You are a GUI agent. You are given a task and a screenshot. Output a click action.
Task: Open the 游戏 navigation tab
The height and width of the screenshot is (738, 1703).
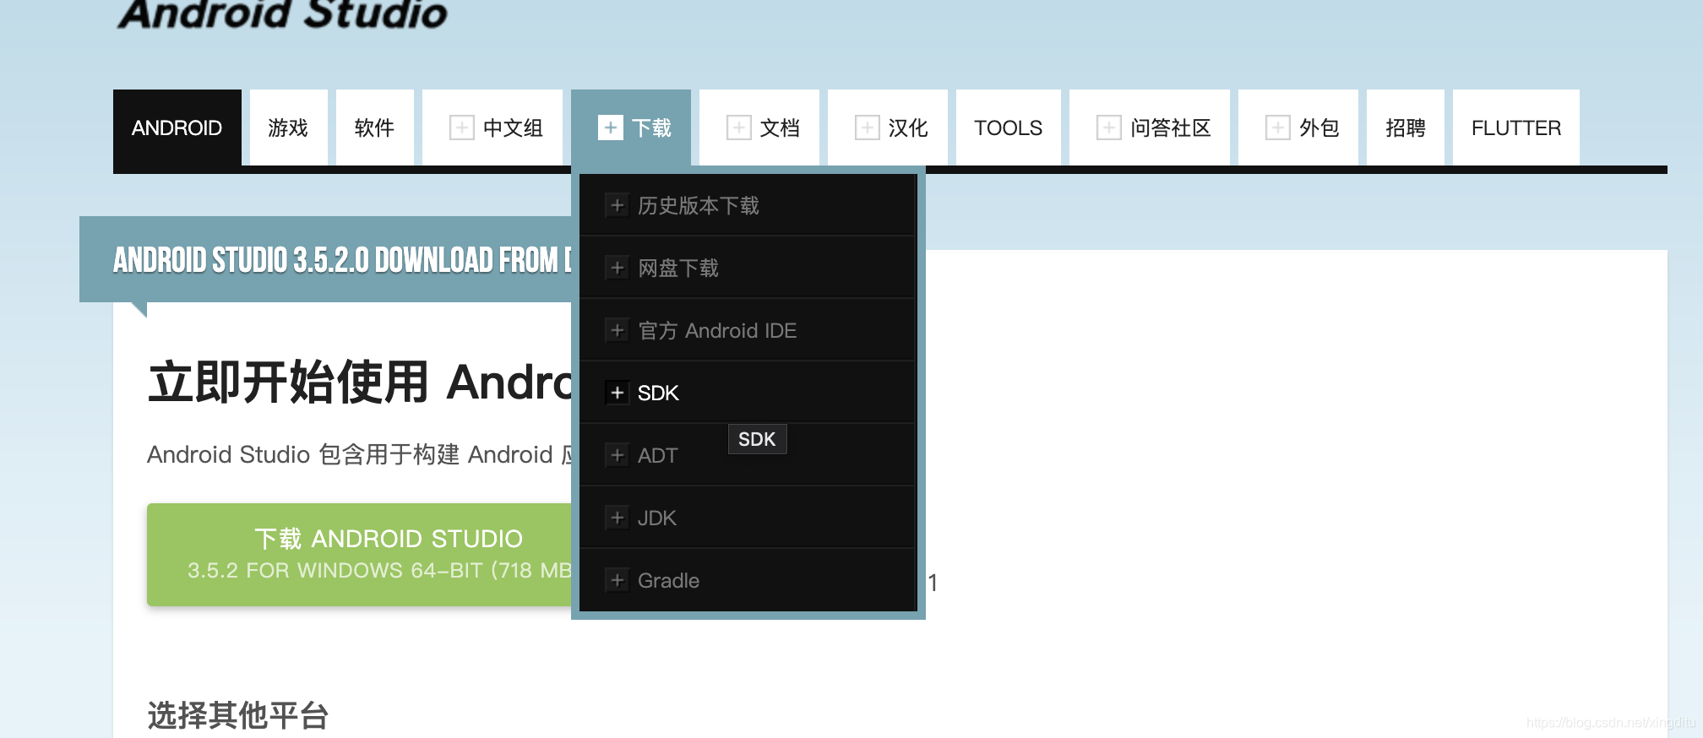coord(288,128)
